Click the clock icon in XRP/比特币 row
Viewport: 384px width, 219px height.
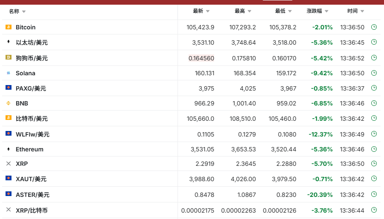(374, 210)
